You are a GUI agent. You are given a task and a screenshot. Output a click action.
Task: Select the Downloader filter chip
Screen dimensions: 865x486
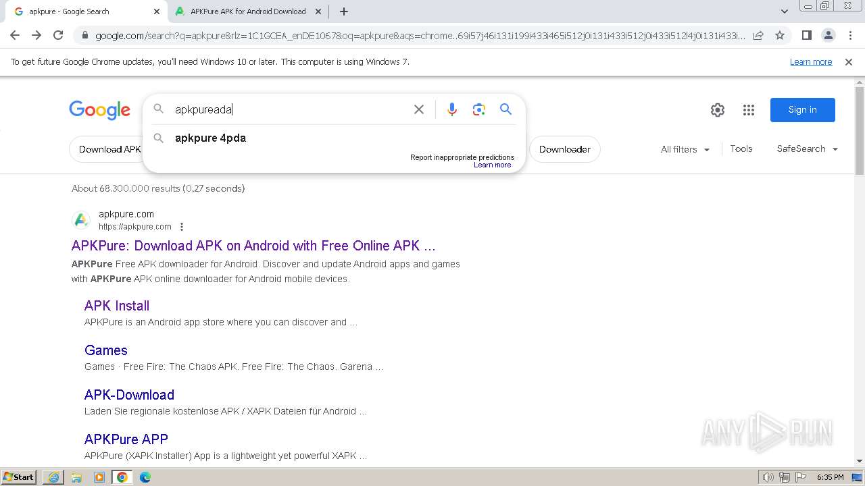[565, 149]
